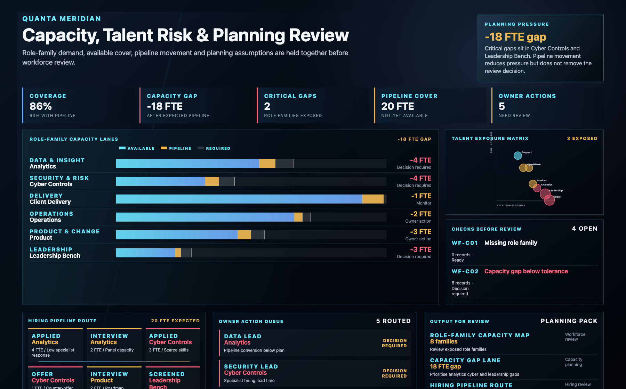Click the 5 ROUTED queue counter
Screen dimensions: 626x389
(393, 321)
